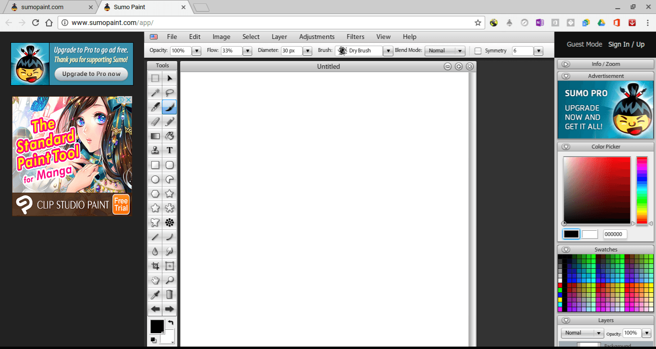Select the Brush tool

point(170,107)
